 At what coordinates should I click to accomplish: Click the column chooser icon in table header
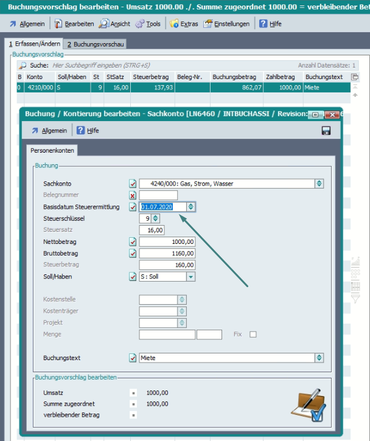pyautogui.click(x=355, y=77)
